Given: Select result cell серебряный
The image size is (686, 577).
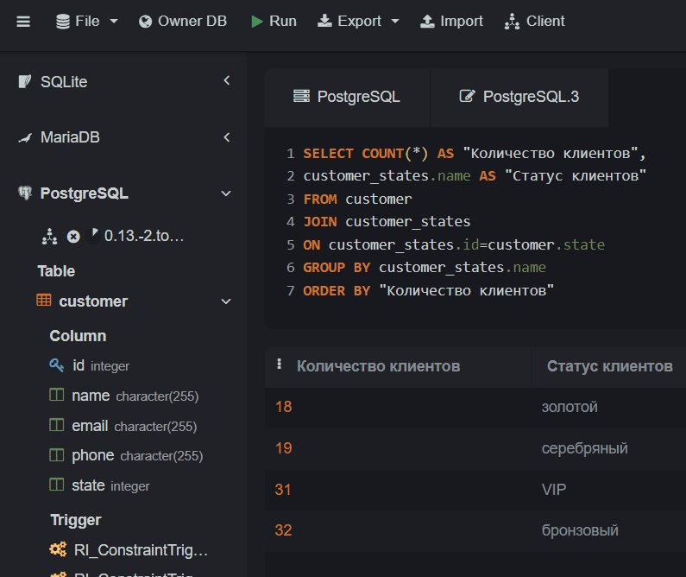Looking at the screenshot, I should coord(584,448).
